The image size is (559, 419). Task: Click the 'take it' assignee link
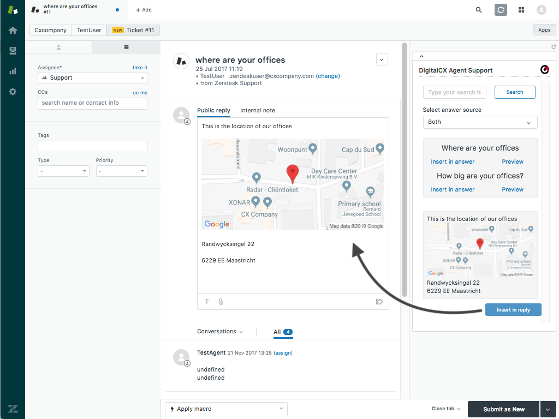point(140,68)
